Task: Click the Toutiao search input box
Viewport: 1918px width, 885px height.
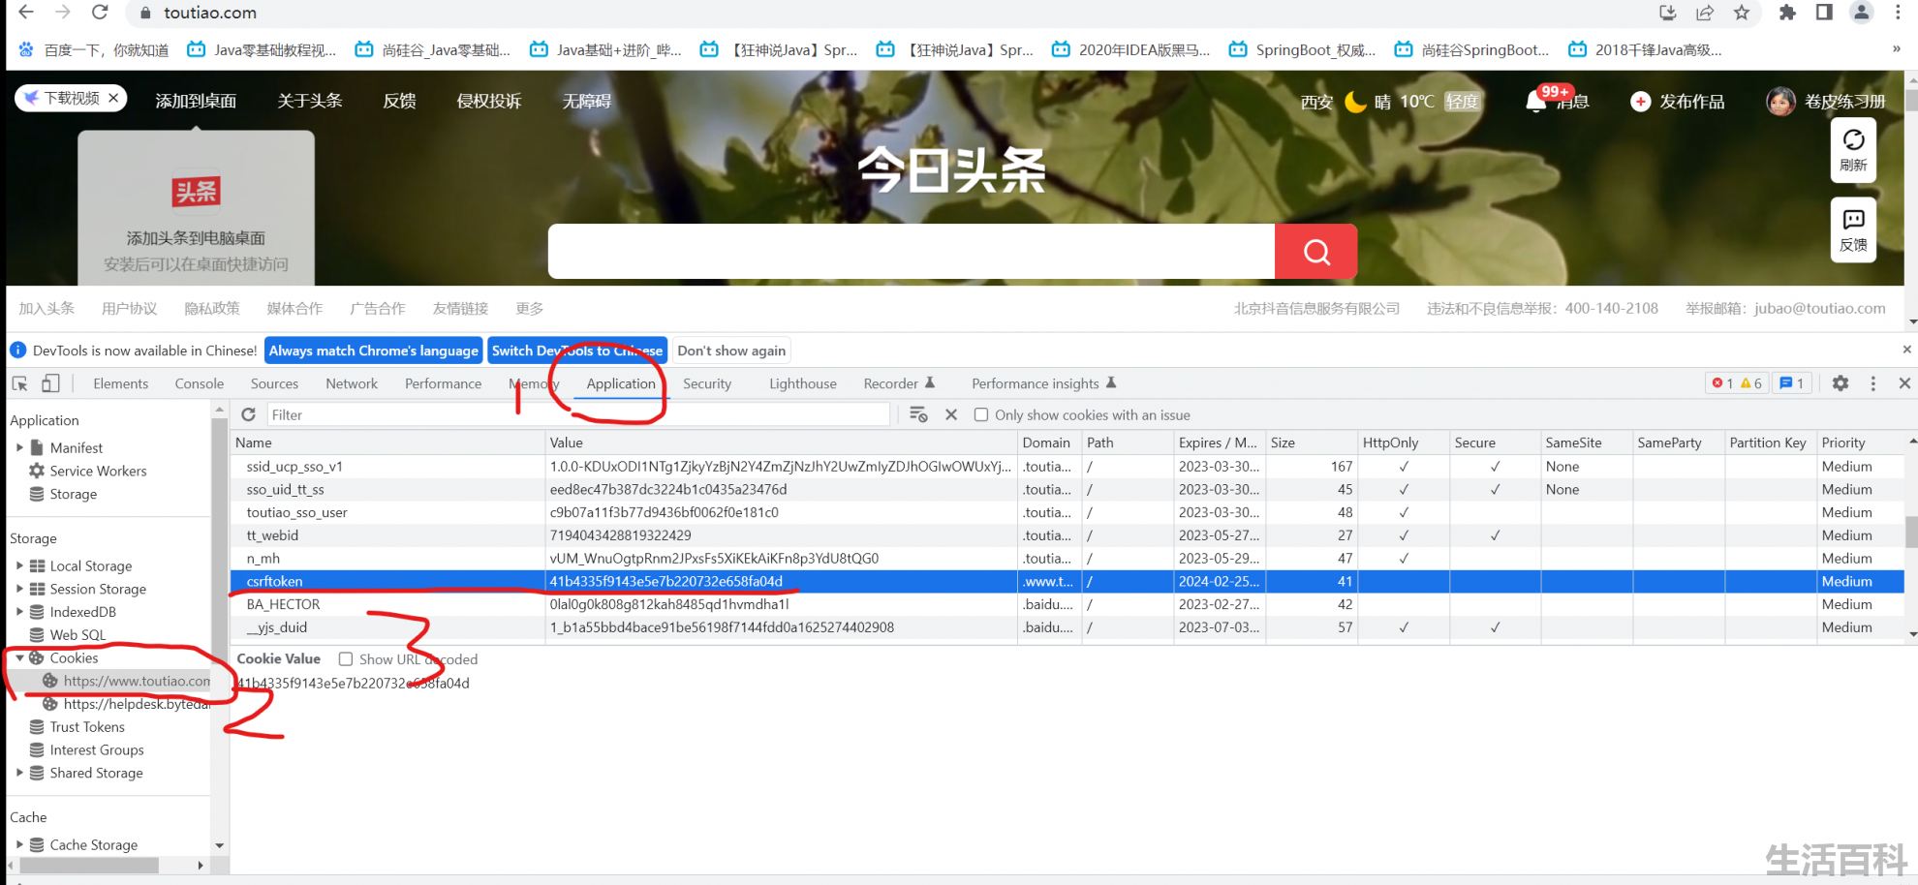Action: (912, 252)
